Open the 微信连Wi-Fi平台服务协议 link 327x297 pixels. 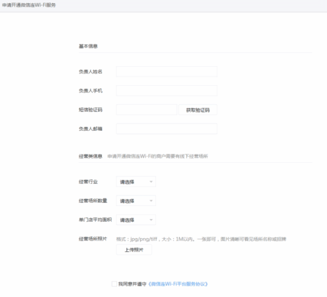[x=178, y=284]
